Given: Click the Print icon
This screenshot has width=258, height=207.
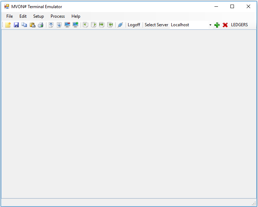Looking at the screenshot, I should point(40,25).
